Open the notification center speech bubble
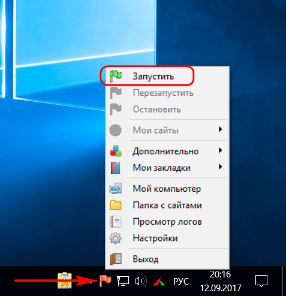Viewport: 286px width, 296px height. coord(261,281)
